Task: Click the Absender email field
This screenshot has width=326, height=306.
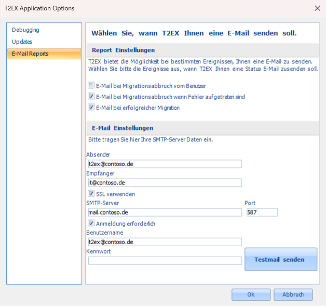Action: (165, 164)
